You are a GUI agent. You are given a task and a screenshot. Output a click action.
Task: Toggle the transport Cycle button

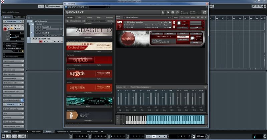[149, 136]
